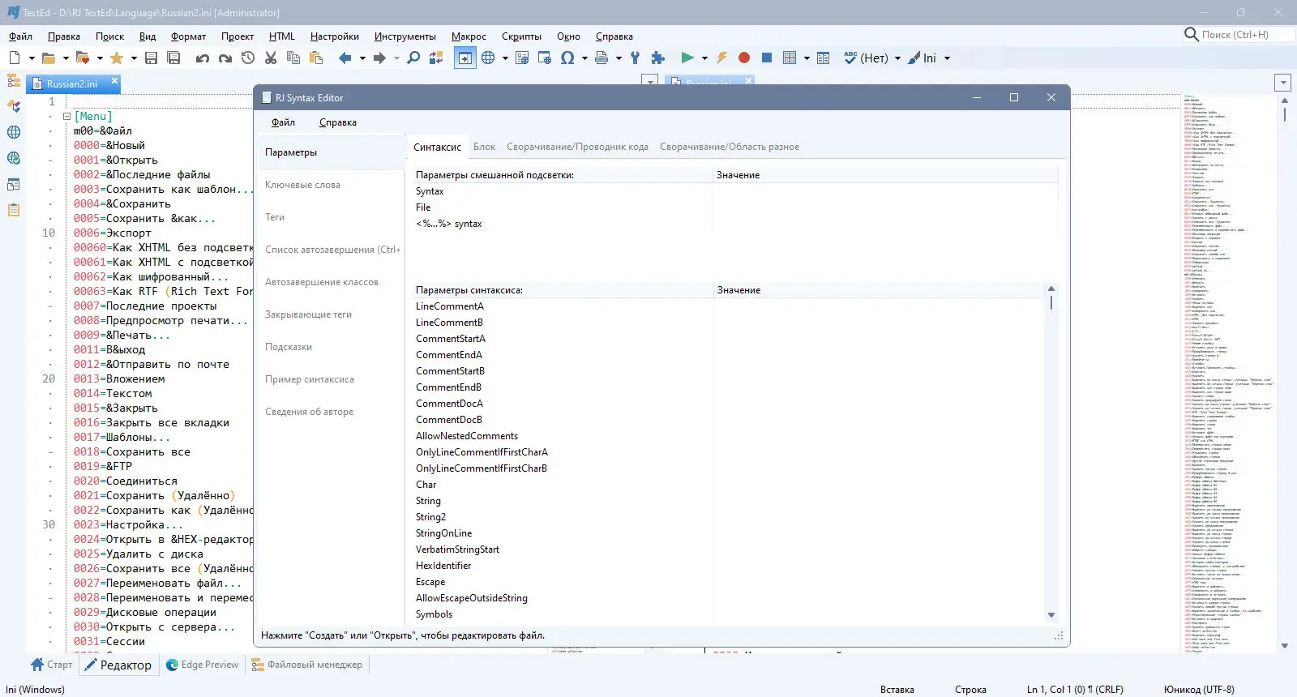1297x697 pixels.
Task: Click the Юникод (UTF-8) encoding in status bar
Action: (1199, 690)
